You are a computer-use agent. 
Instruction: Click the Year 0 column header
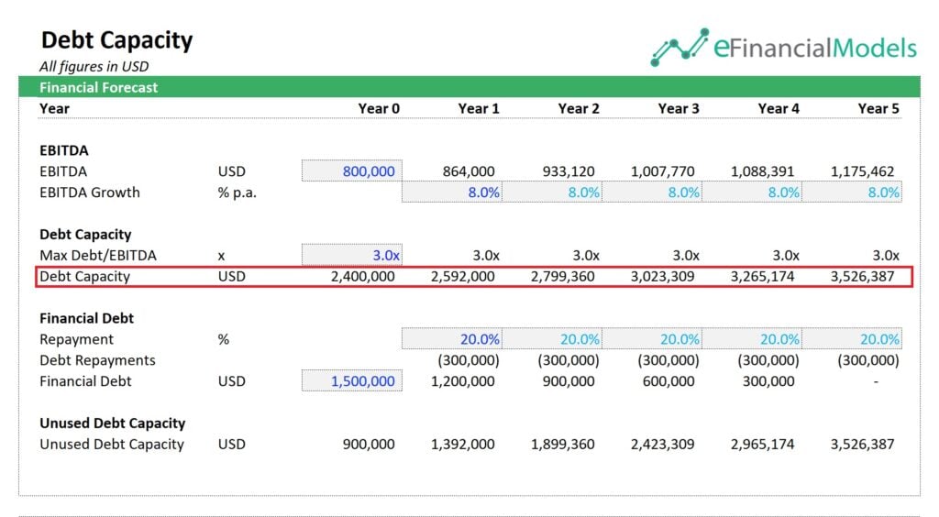[x=379, y=108]
